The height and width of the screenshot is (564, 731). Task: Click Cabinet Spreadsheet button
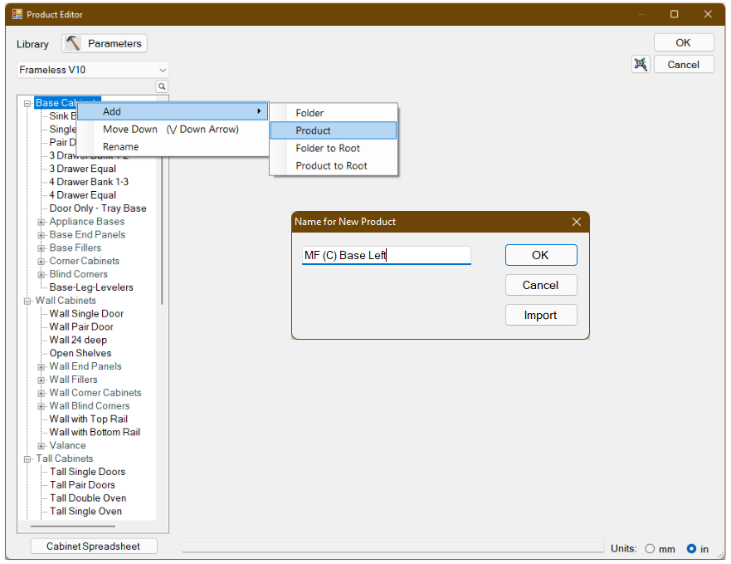pos(93,547)
